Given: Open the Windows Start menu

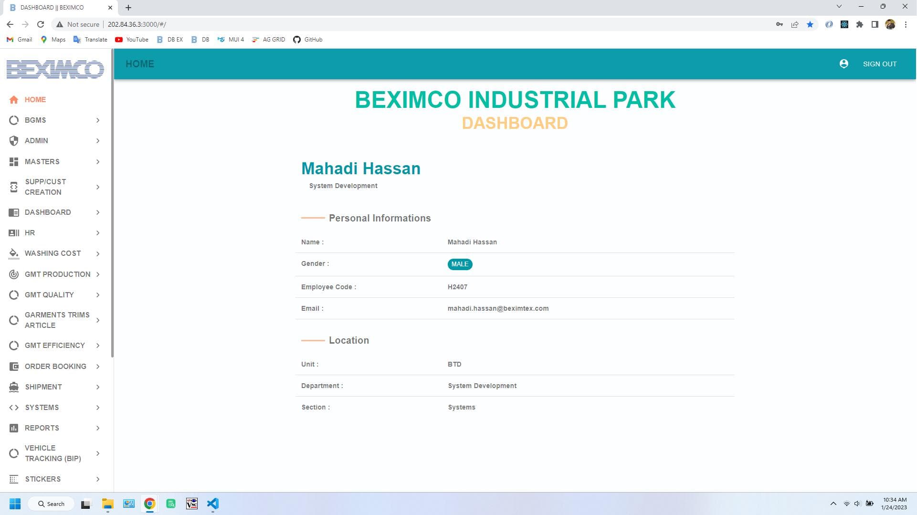Looking at the screenshot, I should 15,504.
